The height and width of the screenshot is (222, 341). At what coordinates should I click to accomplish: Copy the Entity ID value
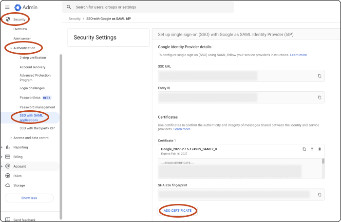tap(320, 97)
